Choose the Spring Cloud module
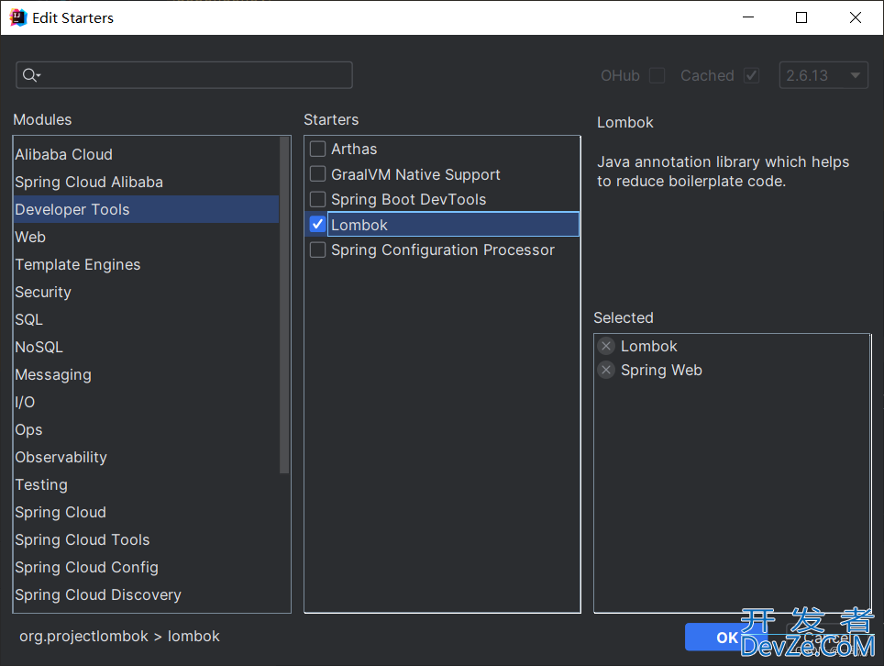The image size is (884, 666). pyautogui.click(x=147, y=512)
